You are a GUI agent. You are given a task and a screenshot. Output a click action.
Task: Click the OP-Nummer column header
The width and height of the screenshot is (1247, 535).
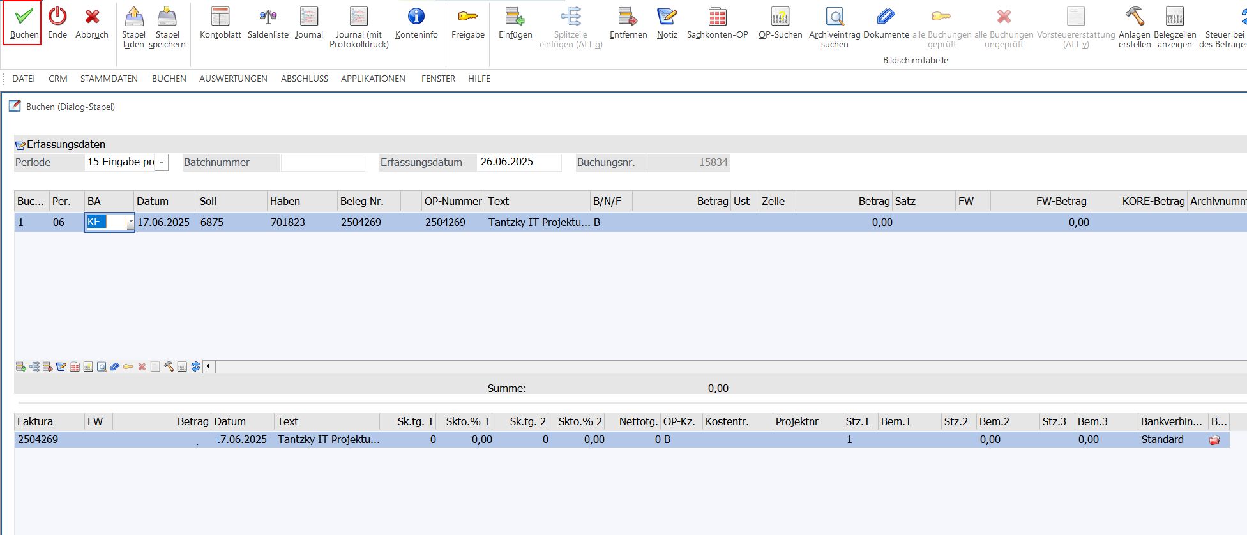click(x=453, y=201)
